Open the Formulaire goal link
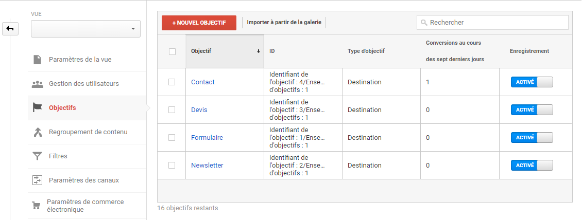The width and height of the screenshot is (582, 220). tap(207, 138)
